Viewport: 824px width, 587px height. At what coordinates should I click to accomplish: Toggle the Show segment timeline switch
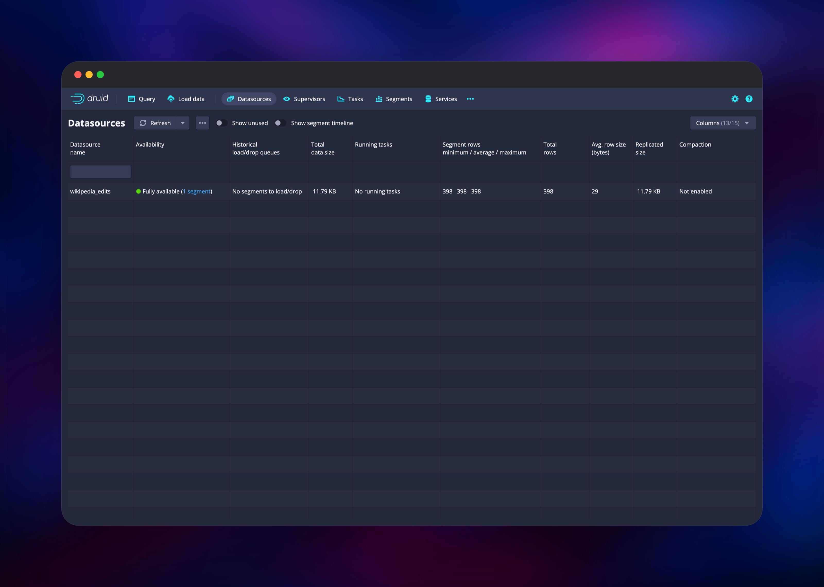click(x=280, y=123)
